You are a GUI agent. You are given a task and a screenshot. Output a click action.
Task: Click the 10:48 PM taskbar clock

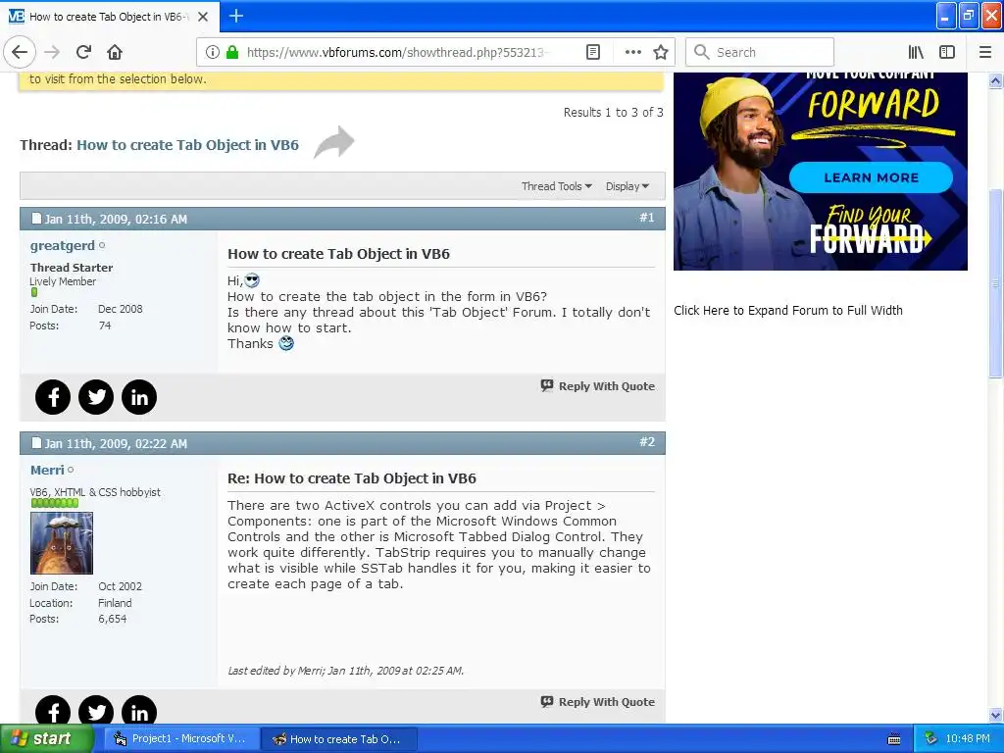point(968,739)
